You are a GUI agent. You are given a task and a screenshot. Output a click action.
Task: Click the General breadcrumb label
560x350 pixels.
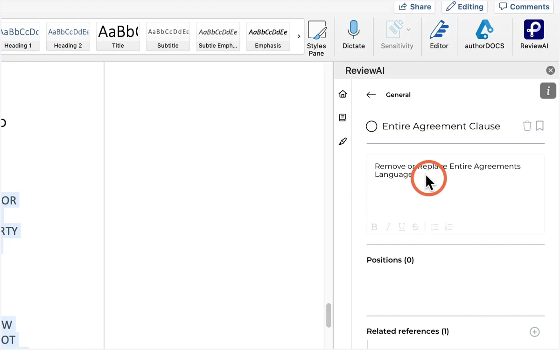398,95
